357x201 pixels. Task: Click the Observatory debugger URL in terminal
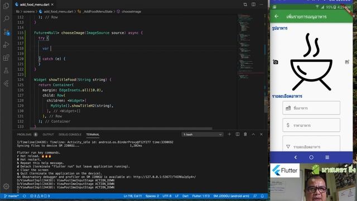pos(165,177)
